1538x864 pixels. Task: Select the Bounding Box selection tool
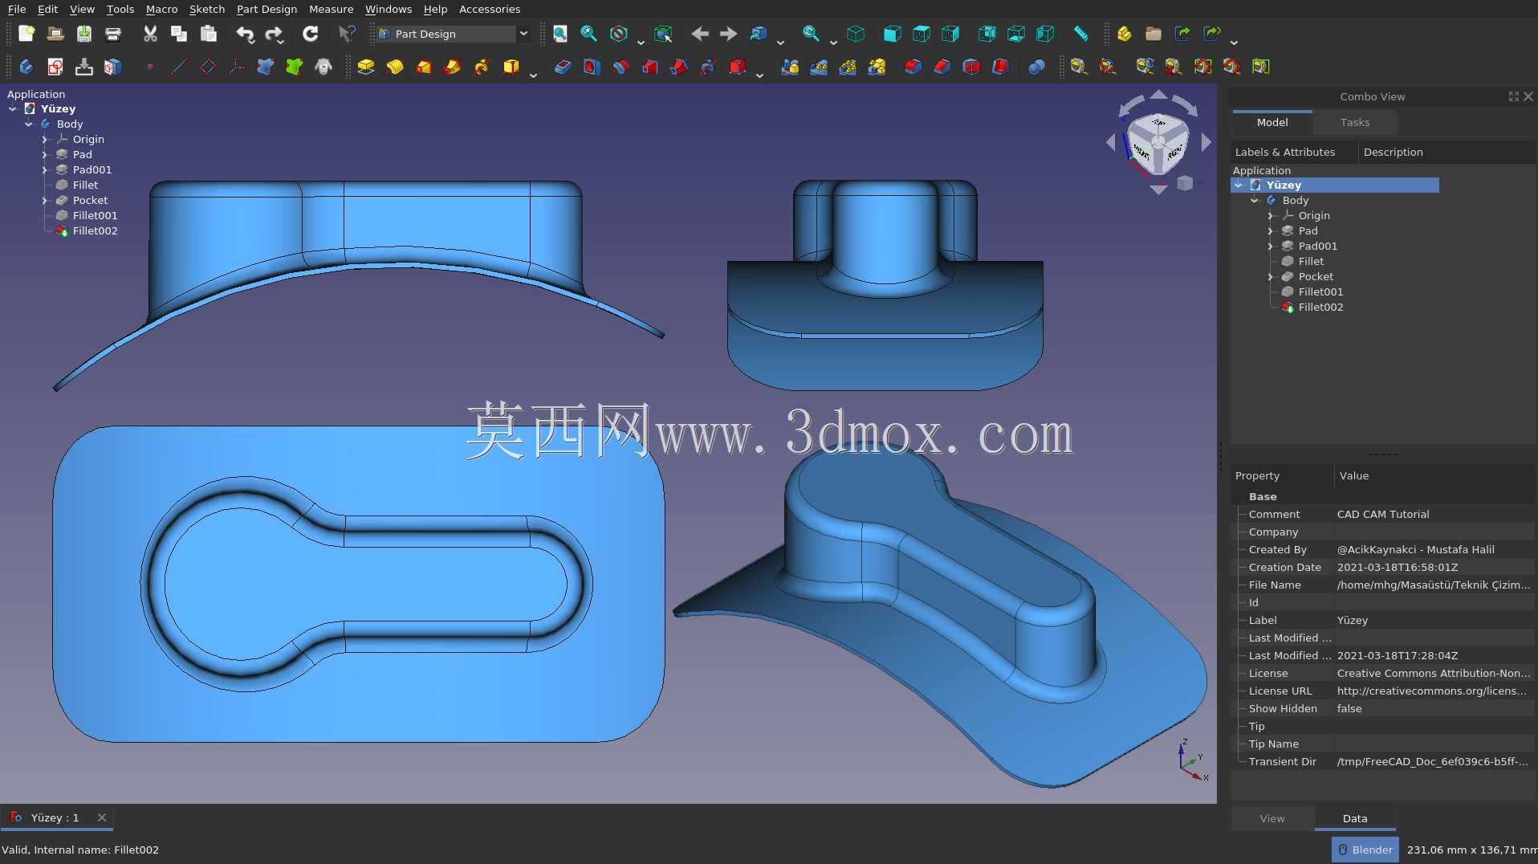tap(663, 34)
